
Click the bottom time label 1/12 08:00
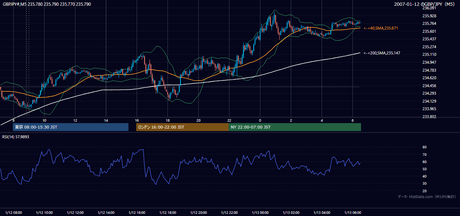[14, 212]
